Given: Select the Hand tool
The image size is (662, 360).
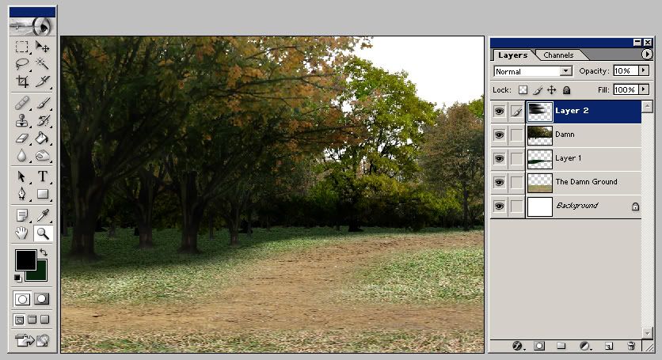Looking at the screenshot, I should click(22, 233).
